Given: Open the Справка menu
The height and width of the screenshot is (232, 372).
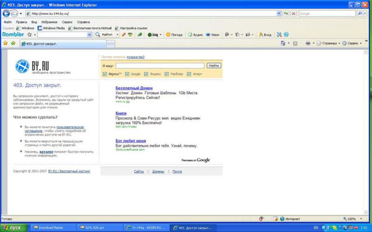Looking at the screenshot, I should 83,22.
